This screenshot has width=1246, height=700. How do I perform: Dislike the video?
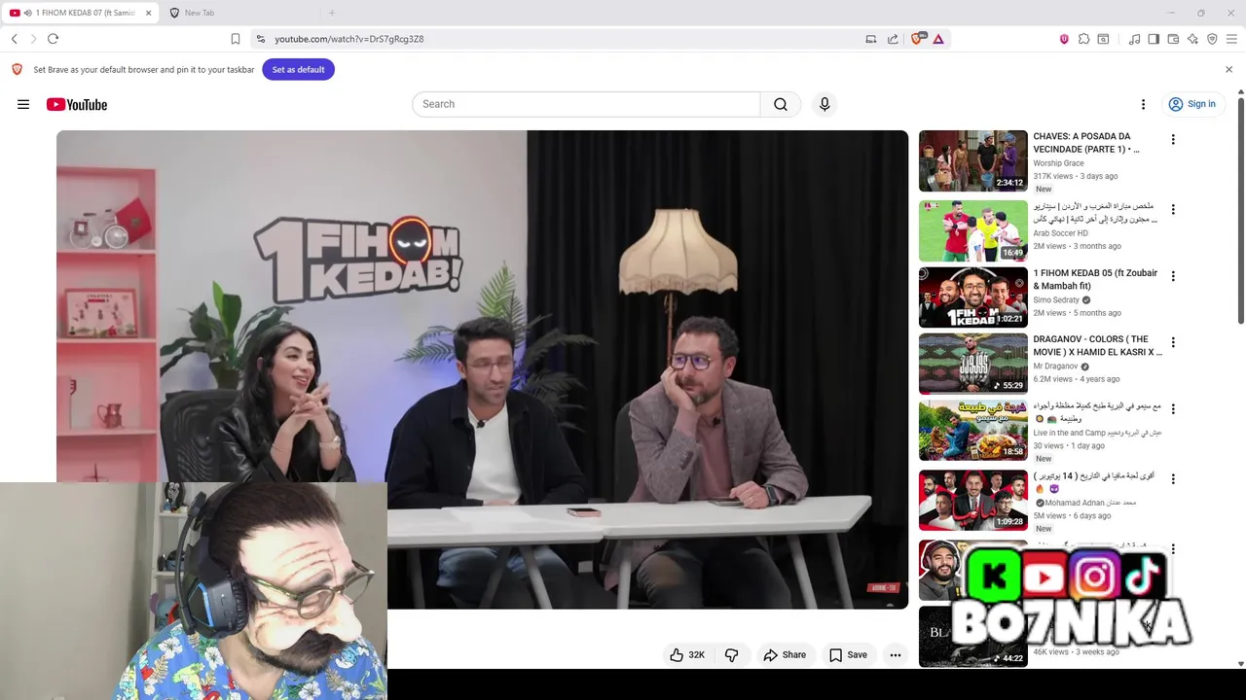[732, 655]
